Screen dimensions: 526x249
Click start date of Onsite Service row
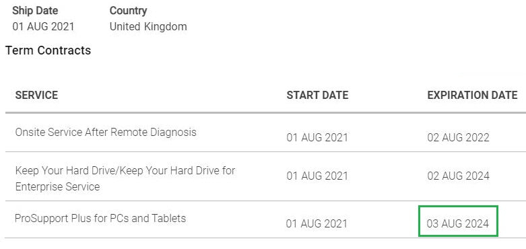pyautogui.click(x=317, y=137)
